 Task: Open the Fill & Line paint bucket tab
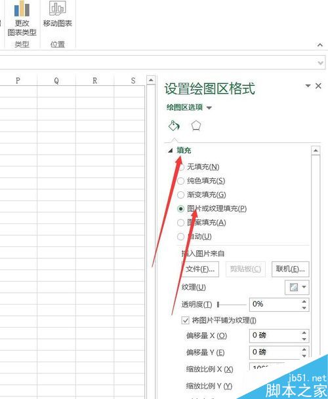pos(174,125)
